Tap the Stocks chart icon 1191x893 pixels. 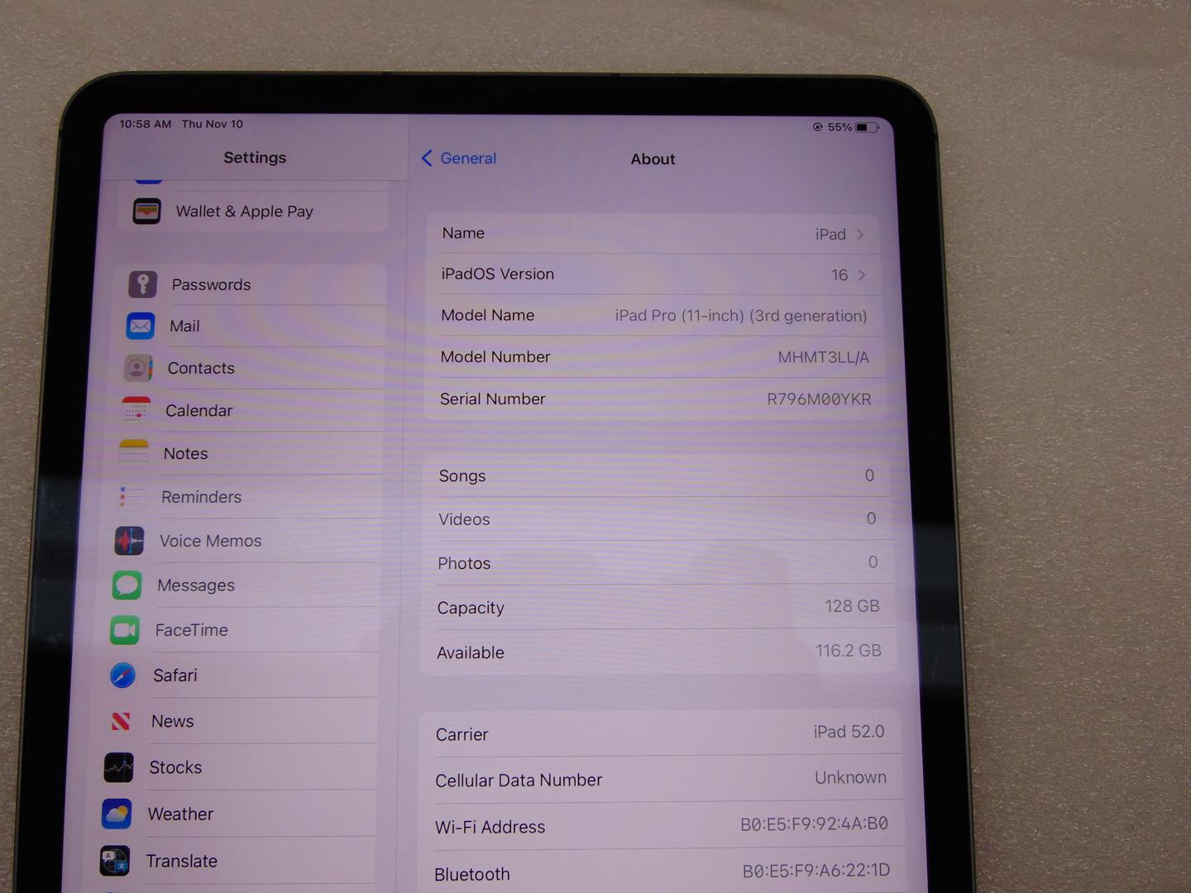click(x=119, y=767)
